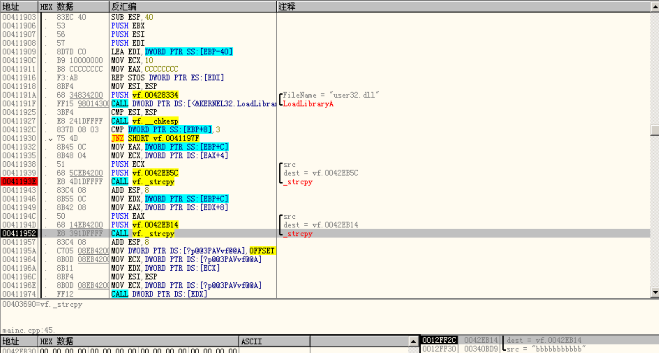Select the CMP ESI,ESP instruction
Image resolution: width=659 pixels, height=353 pixels.
(134, 112)
